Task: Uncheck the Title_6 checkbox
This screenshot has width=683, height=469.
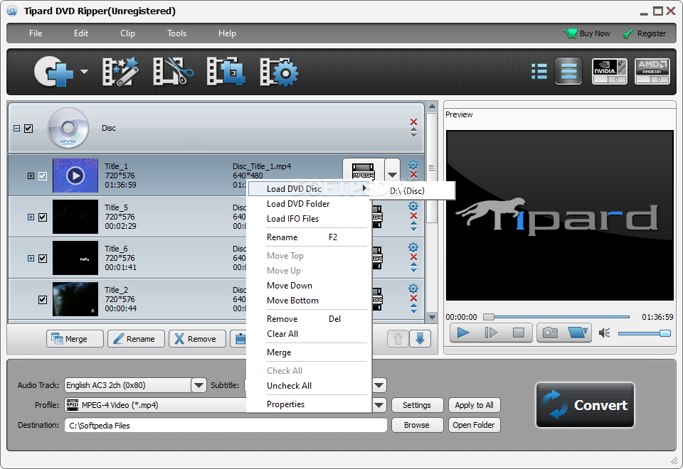Action: (43, 259)
